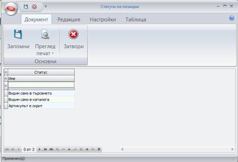Click the asterisk indicator left of Име header
Screen dimensions: 238x162
pyautogui.click(x=6, y=79)
